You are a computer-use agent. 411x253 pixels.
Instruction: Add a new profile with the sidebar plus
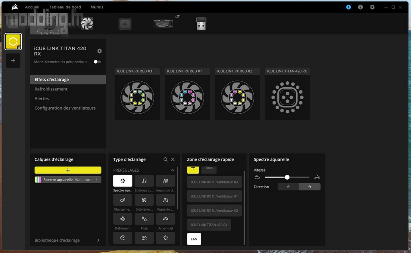point(13,60)
